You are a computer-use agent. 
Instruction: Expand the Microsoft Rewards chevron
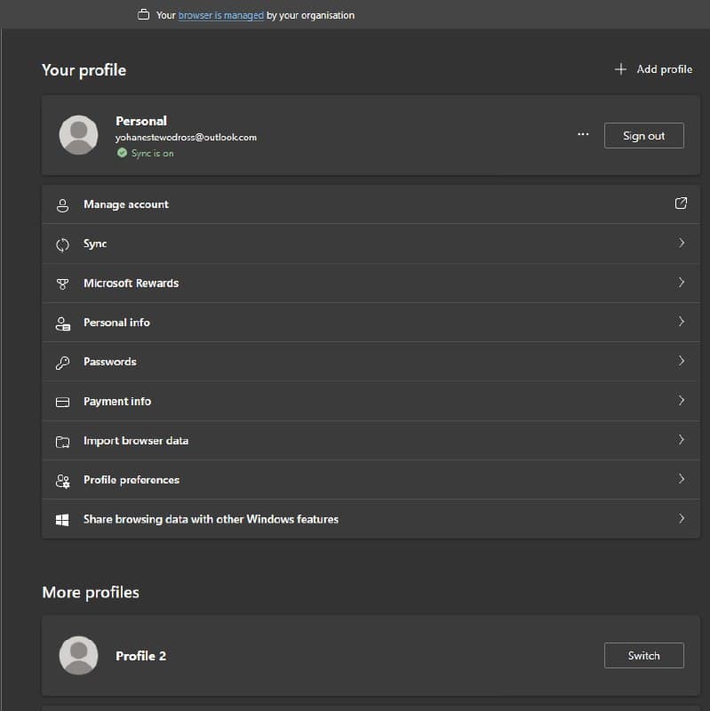tap(681, 283)
